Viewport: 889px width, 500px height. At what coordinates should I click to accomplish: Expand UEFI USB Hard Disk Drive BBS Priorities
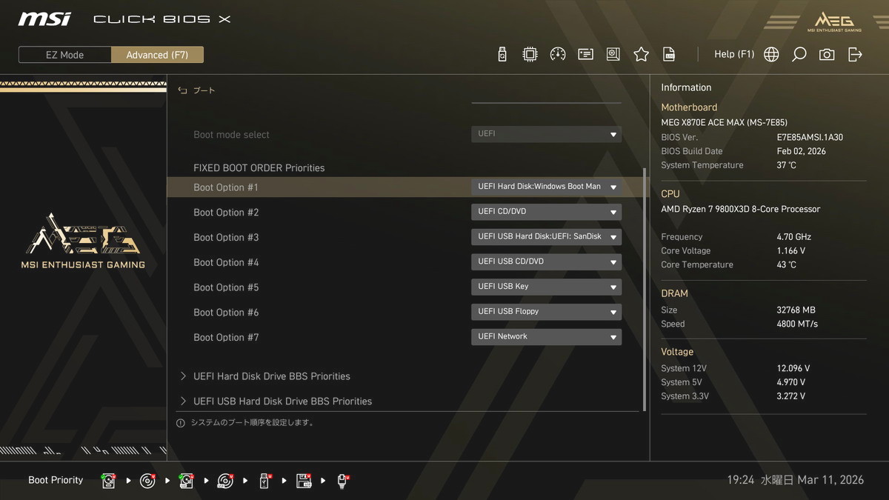point(282,401)
